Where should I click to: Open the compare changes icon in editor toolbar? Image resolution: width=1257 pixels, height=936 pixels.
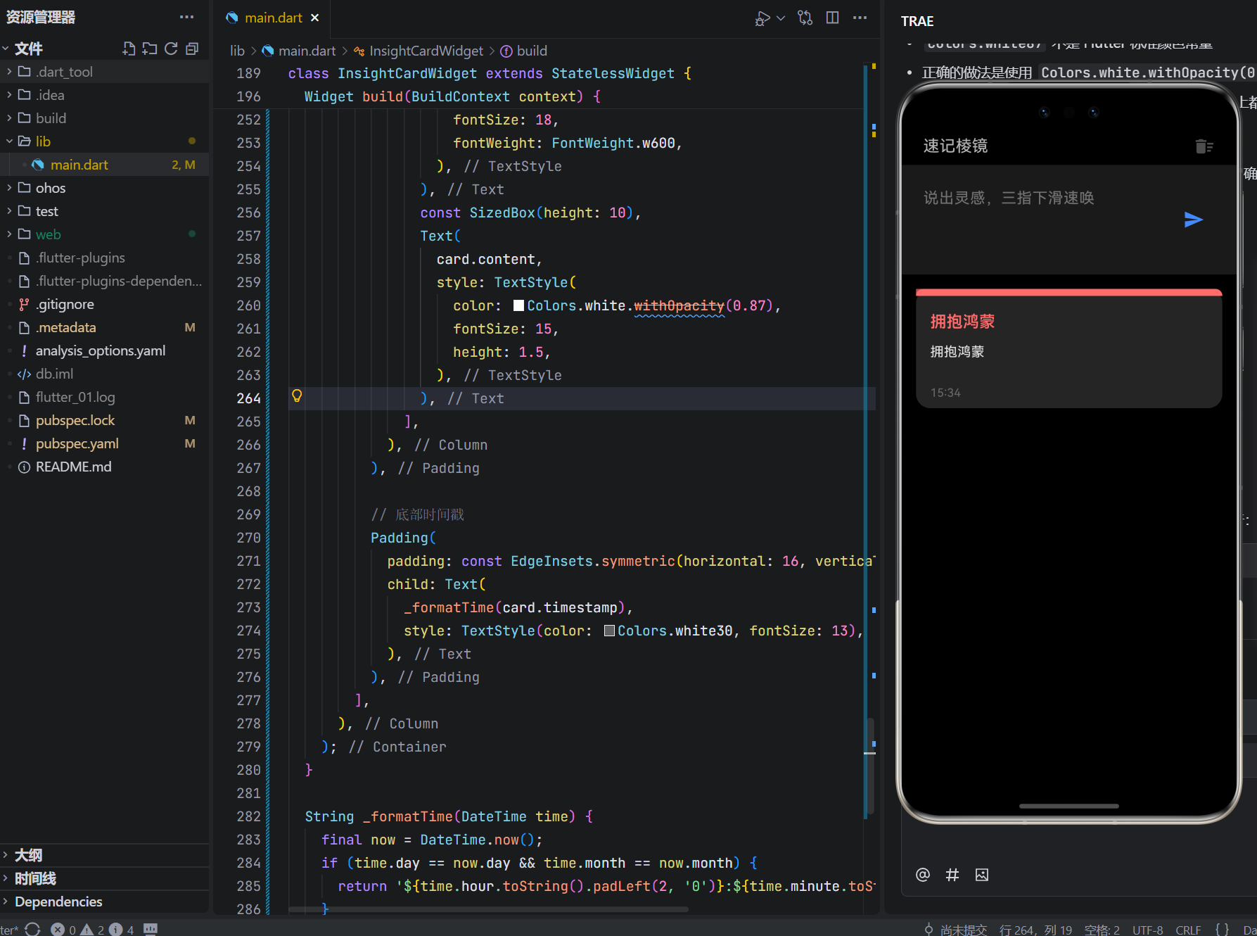(805, 18)
